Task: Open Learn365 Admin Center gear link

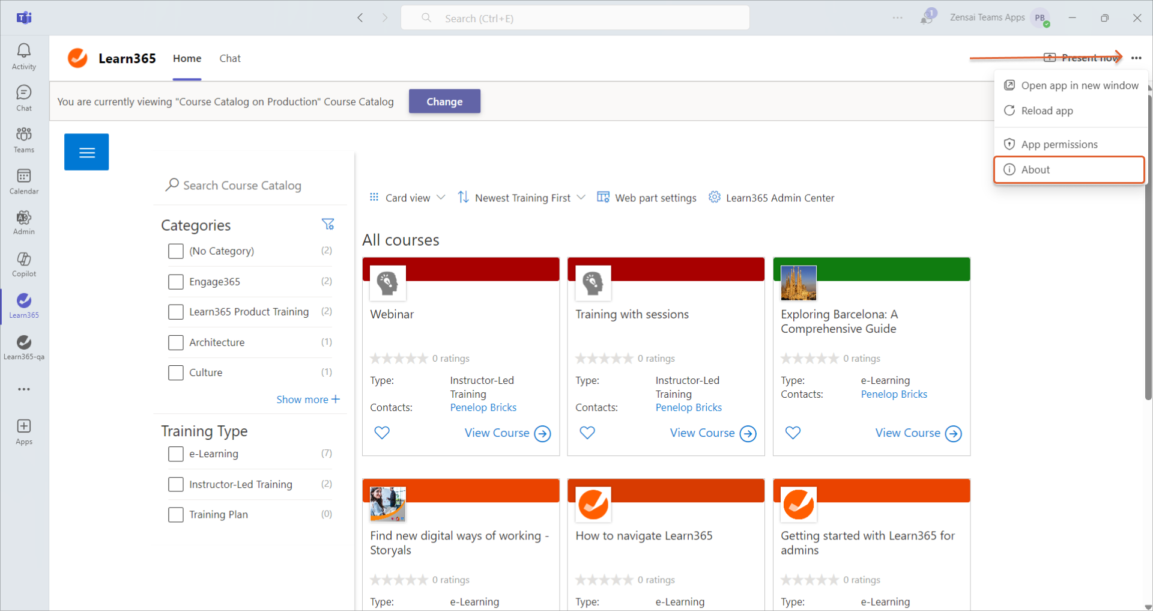Action: coord(772,198)
